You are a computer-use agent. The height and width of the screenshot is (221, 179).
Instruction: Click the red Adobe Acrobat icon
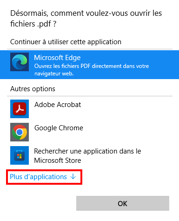[x=20, y=109]
